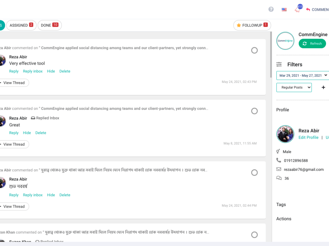
Task: Click the COMMENT menu item at the top
Action: [320, 10]
